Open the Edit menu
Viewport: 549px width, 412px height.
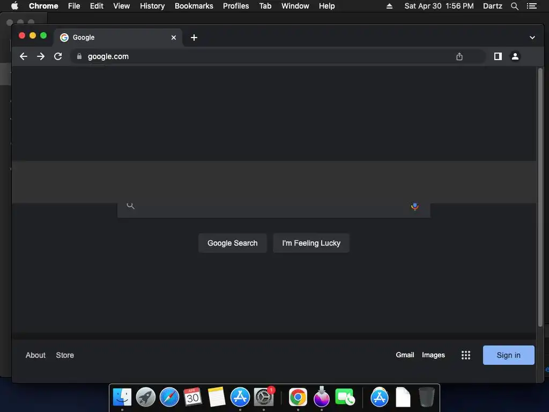97,6
